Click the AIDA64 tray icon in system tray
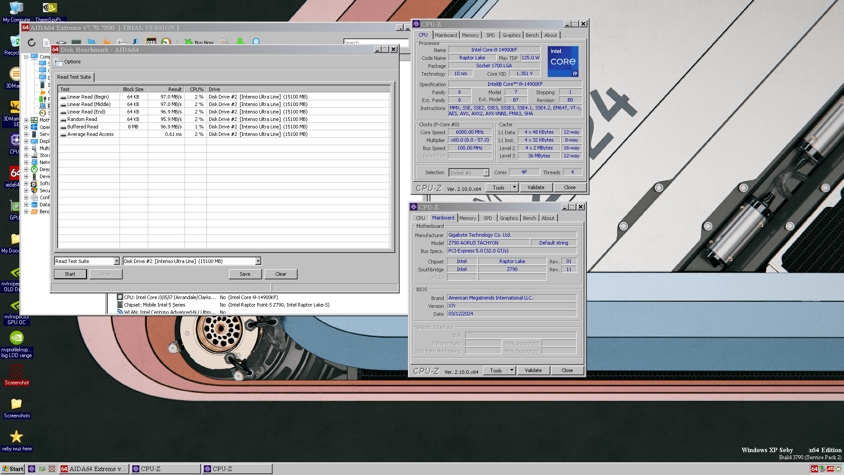Image resolution: width=844 pixels, height=475 pixels. 814,469
